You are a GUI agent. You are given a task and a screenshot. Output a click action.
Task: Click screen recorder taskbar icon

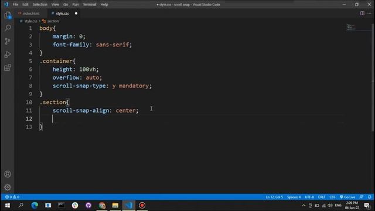(142, 205)
